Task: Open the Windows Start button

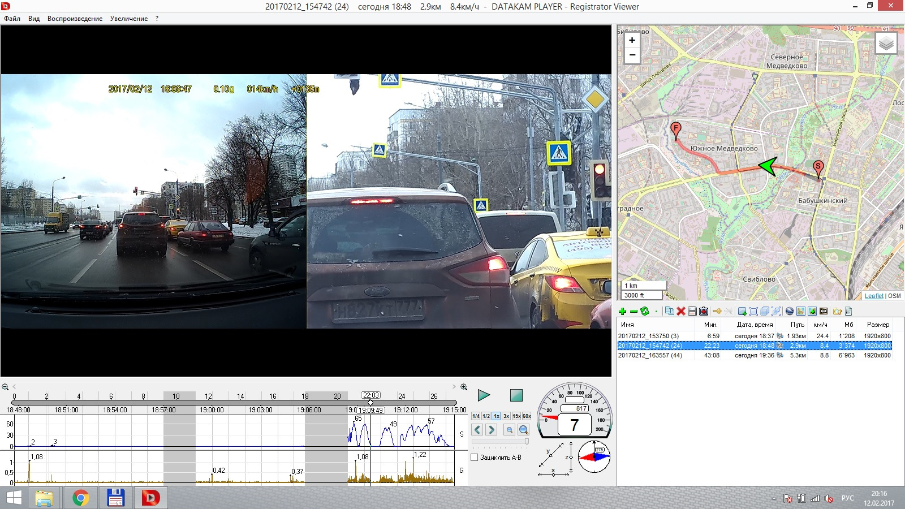Action: pos(14,498)
